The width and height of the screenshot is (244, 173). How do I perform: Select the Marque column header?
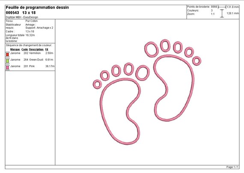(x=15, y=49)
